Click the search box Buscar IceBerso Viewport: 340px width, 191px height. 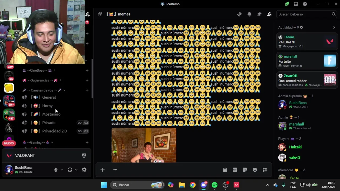[307, 14]
